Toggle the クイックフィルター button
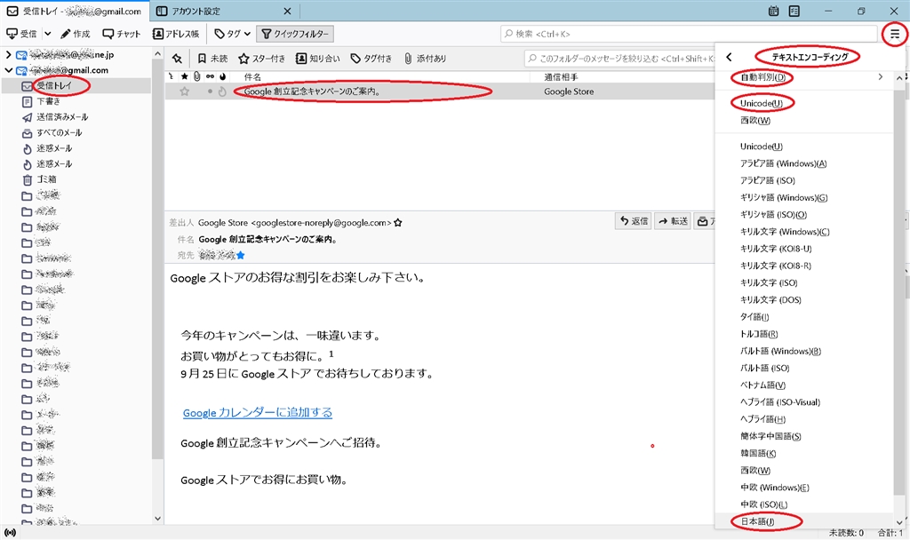This screenshot has height=540, width=910. point(295,34)
